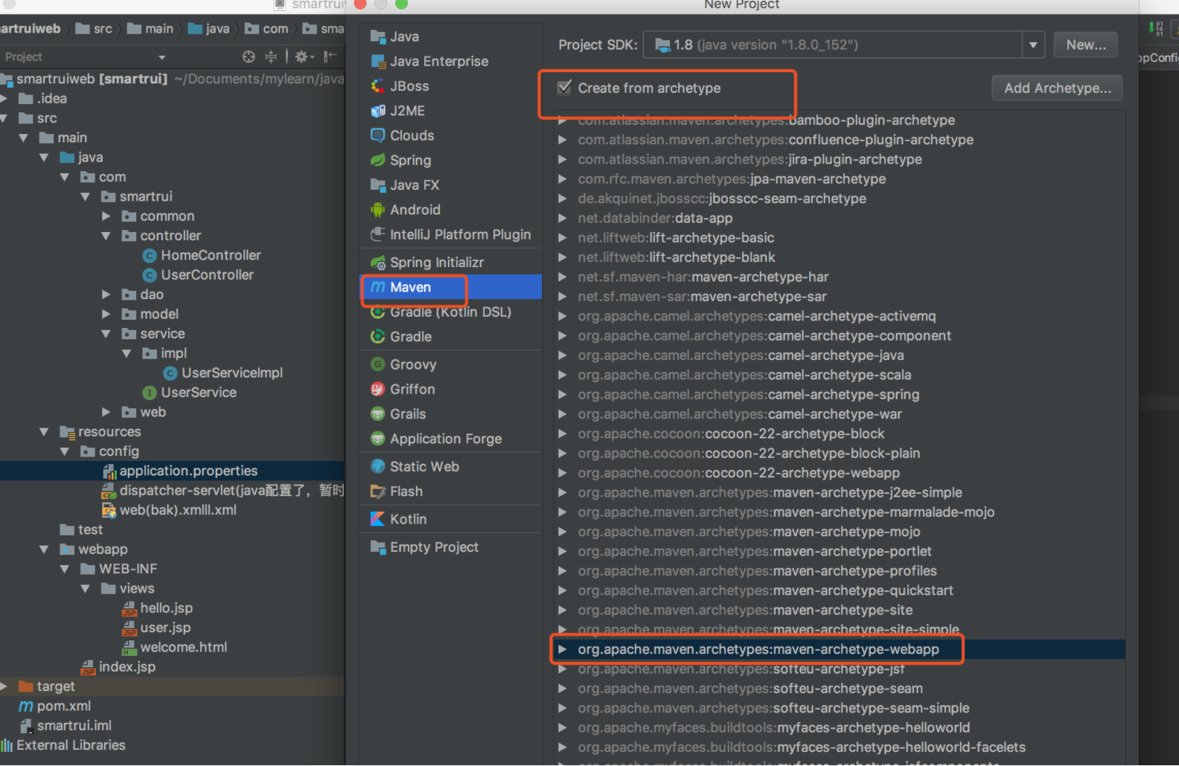
Task: Expand the maven-archetype-webapp entry
Action: (563, 649)
